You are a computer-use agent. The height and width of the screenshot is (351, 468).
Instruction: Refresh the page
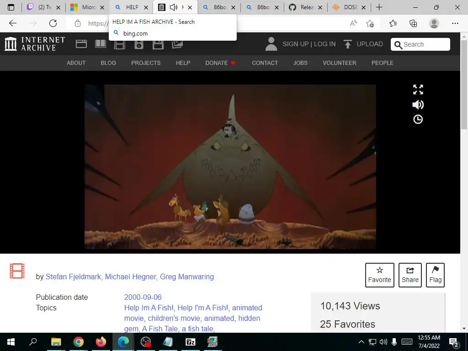click(x=53, y=23)
